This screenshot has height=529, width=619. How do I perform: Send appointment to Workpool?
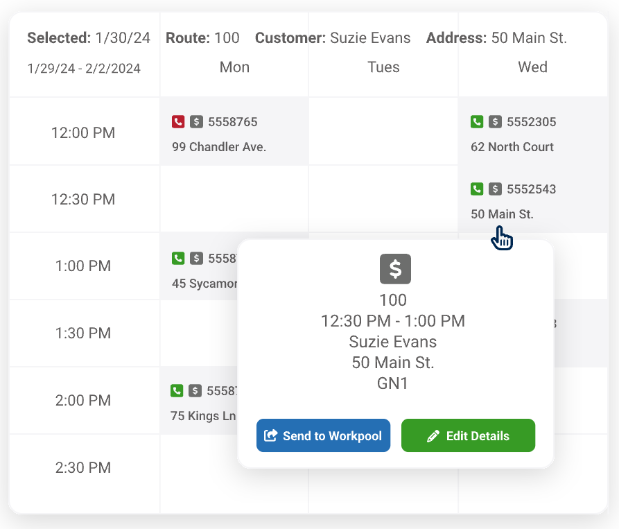click(x=323, y=436)
